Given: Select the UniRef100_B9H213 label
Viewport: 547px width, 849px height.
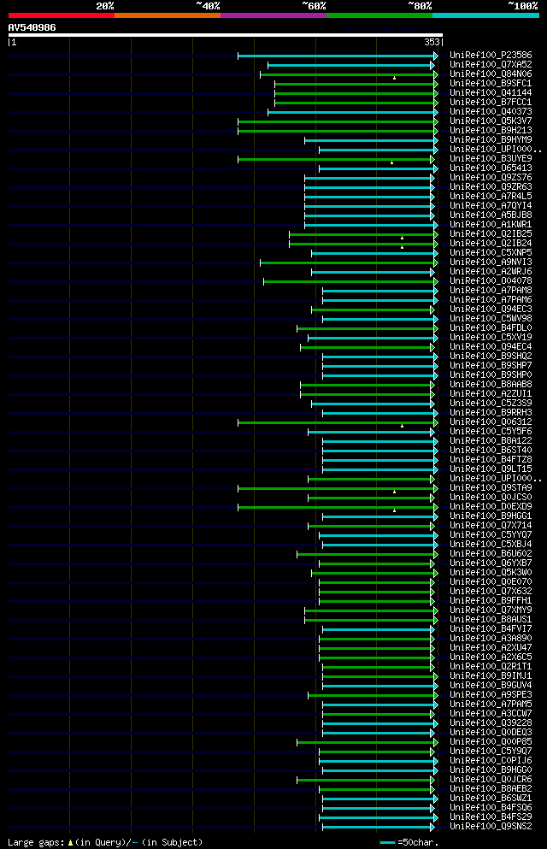Looking at the screenshot, I should (491, 131).
